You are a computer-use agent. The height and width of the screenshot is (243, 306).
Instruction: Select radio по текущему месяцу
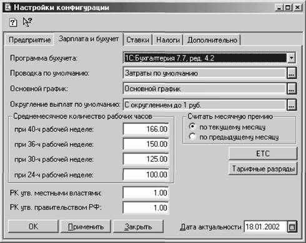click(192, 126)
